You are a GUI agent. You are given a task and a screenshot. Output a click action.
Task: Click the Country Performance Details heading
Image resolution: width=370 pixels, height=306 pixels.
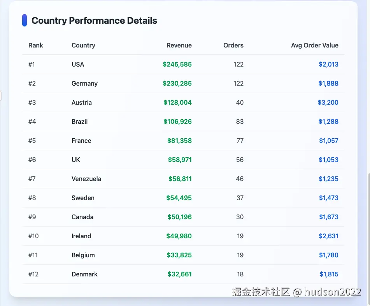tap(94, 21)
